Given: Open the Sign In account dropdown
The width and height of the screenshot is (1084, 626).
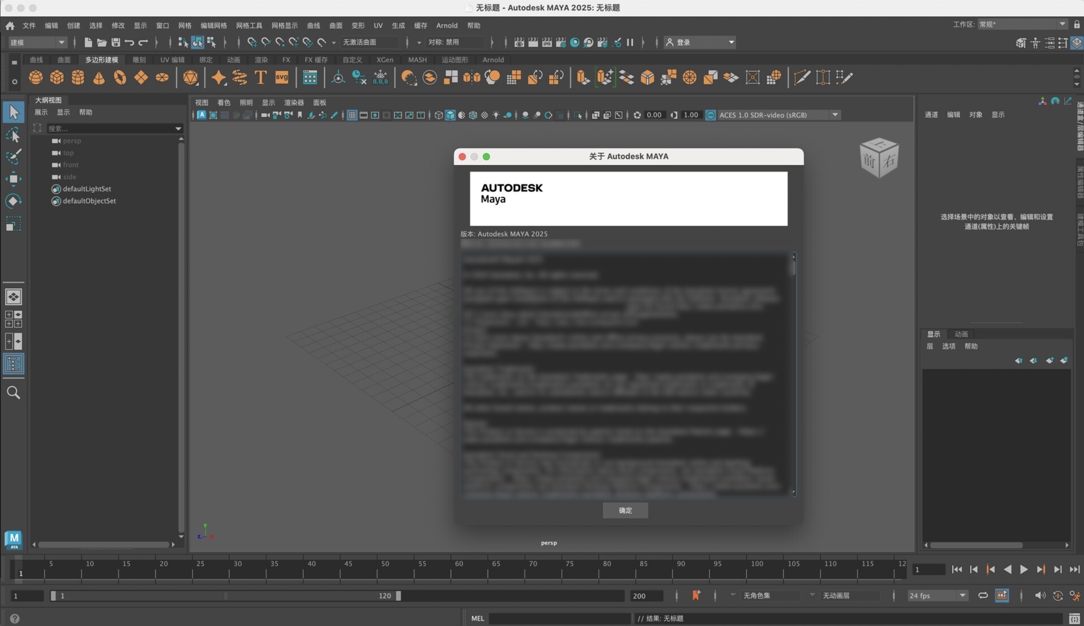Looking at the screenshot, I should pos(699,42).
